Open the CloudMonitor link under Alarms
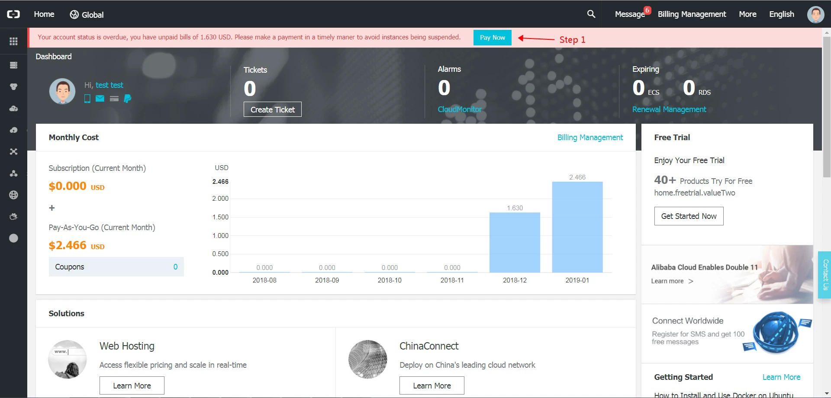Screen dimensions: 831x398 tap(460, 109)
